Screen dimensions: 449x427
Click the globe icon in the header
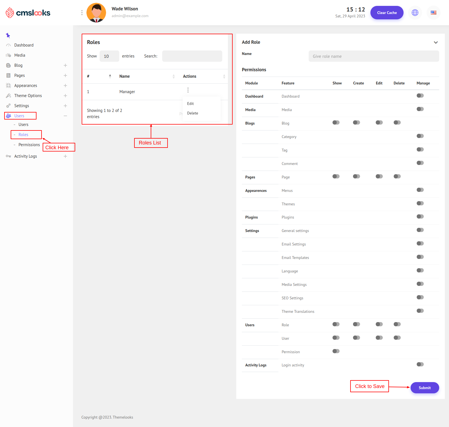click(x=415, y=13)
